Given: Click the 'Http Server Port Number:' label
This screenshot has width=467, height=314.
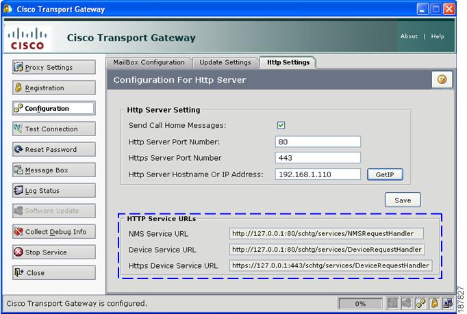Looking at the screenshot, I should (x=174, y=142).
